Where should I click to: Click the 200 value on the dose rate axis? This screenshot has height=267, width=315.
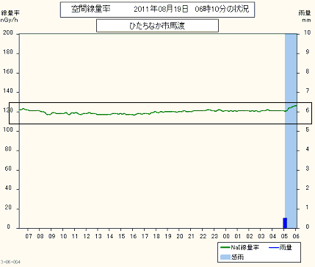(8, 32)
